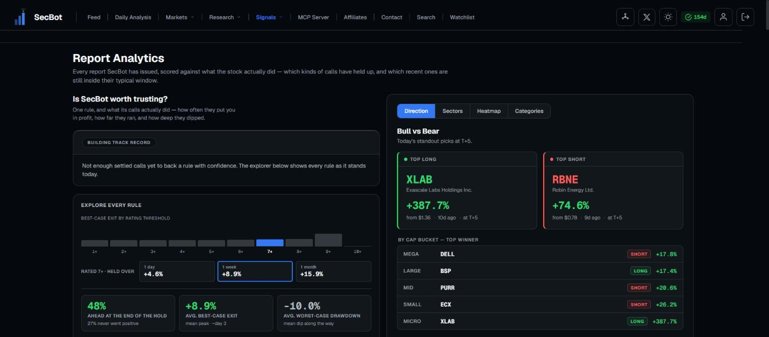769x337 pixels.
Task: Switch to the Sectors tab
Action: [453, 111]
